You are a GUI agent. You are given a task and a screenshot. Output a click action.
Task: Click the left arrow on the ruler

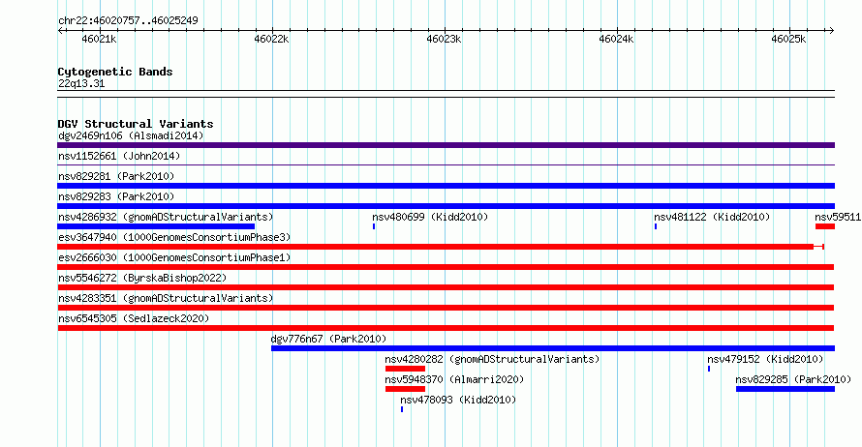(60, 30)
